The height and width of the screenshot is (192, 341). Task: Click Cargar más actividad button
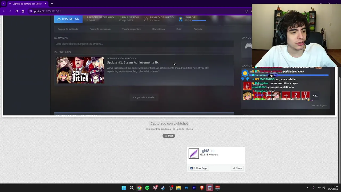tap(144, 97)
